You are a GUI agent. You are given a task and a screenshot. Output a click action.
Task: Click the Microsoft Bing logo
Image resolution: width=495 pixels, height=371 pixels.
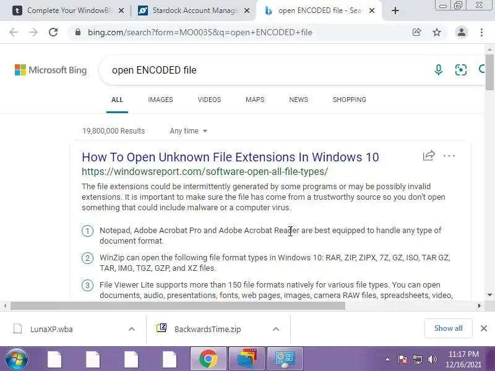(51, 70)
